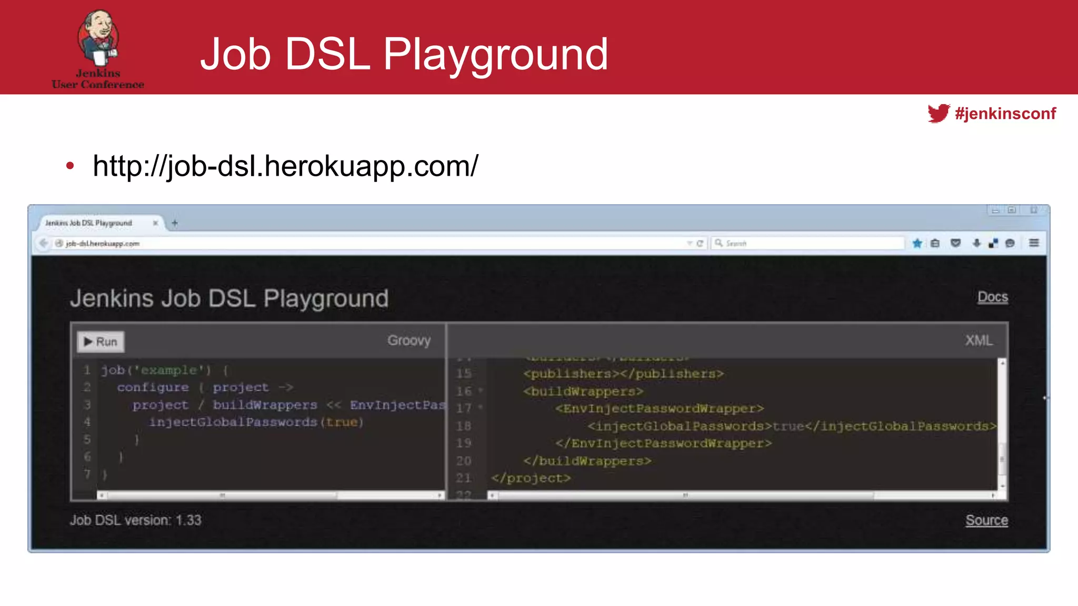Click the round chat icon in toolbar
This screenshot has width=1078, height=606.
(1010, 243)
